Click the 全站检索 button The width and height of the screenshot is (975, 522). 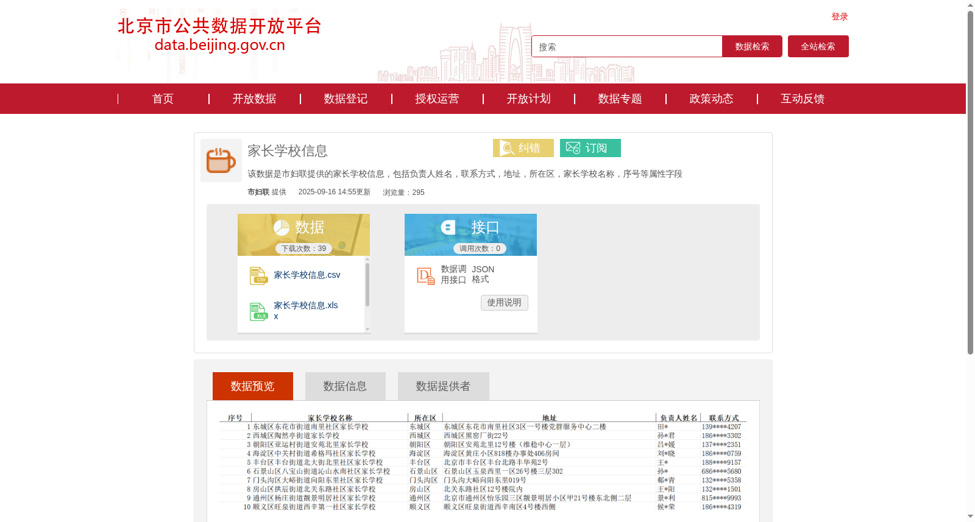click(818, 46)
